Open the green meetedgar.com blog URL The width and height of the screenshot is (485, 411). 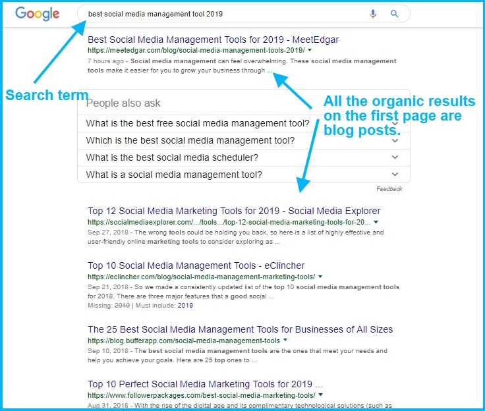(x=196, y=50)
